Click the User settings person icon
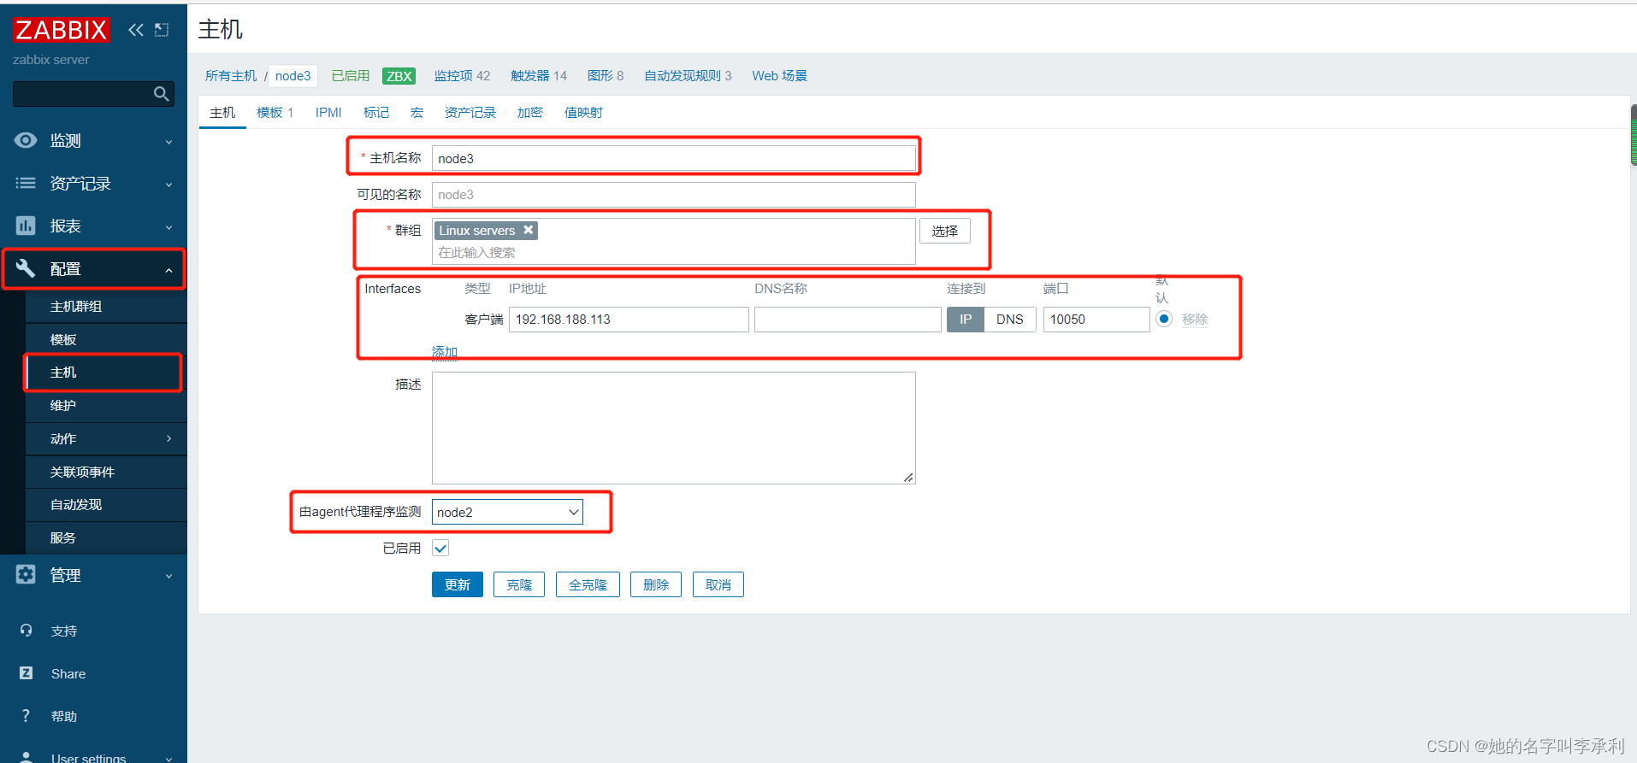1637x763 pixels. pos(26,757)
